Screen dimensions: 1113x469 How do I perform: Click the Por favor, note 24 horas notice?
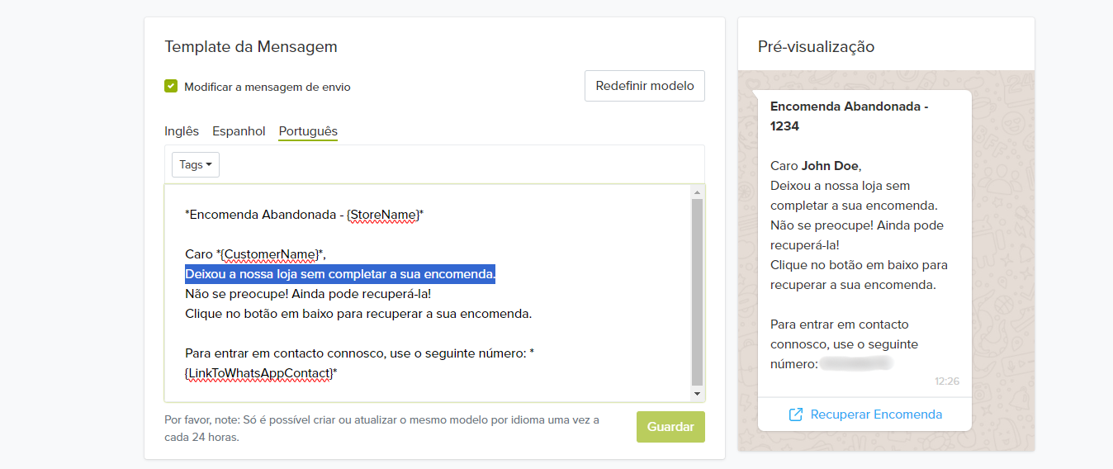381,429
